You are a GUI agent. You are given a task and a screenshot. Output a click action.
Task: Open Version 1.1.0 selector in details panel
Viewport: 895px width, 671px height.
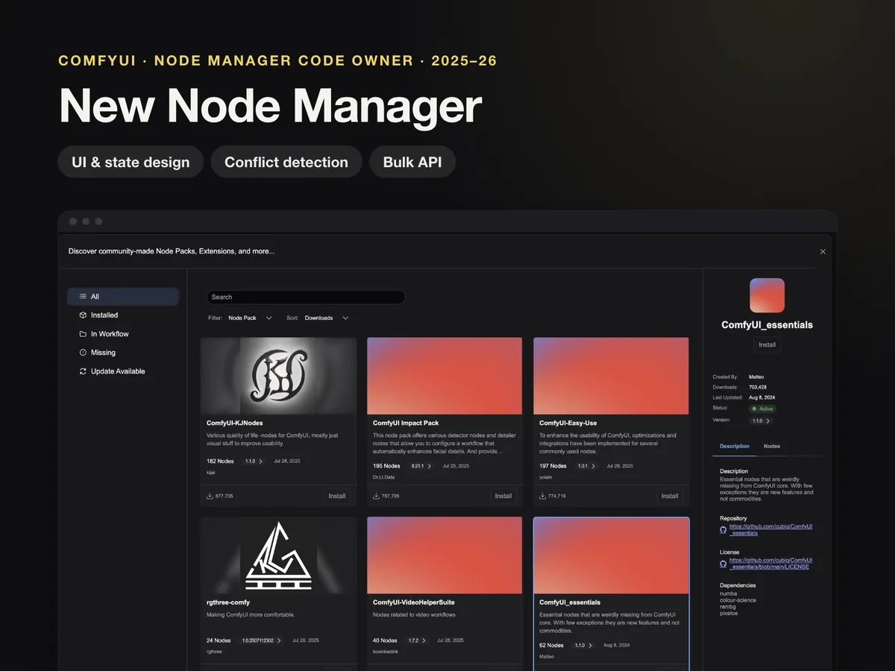tap(761, 420)
